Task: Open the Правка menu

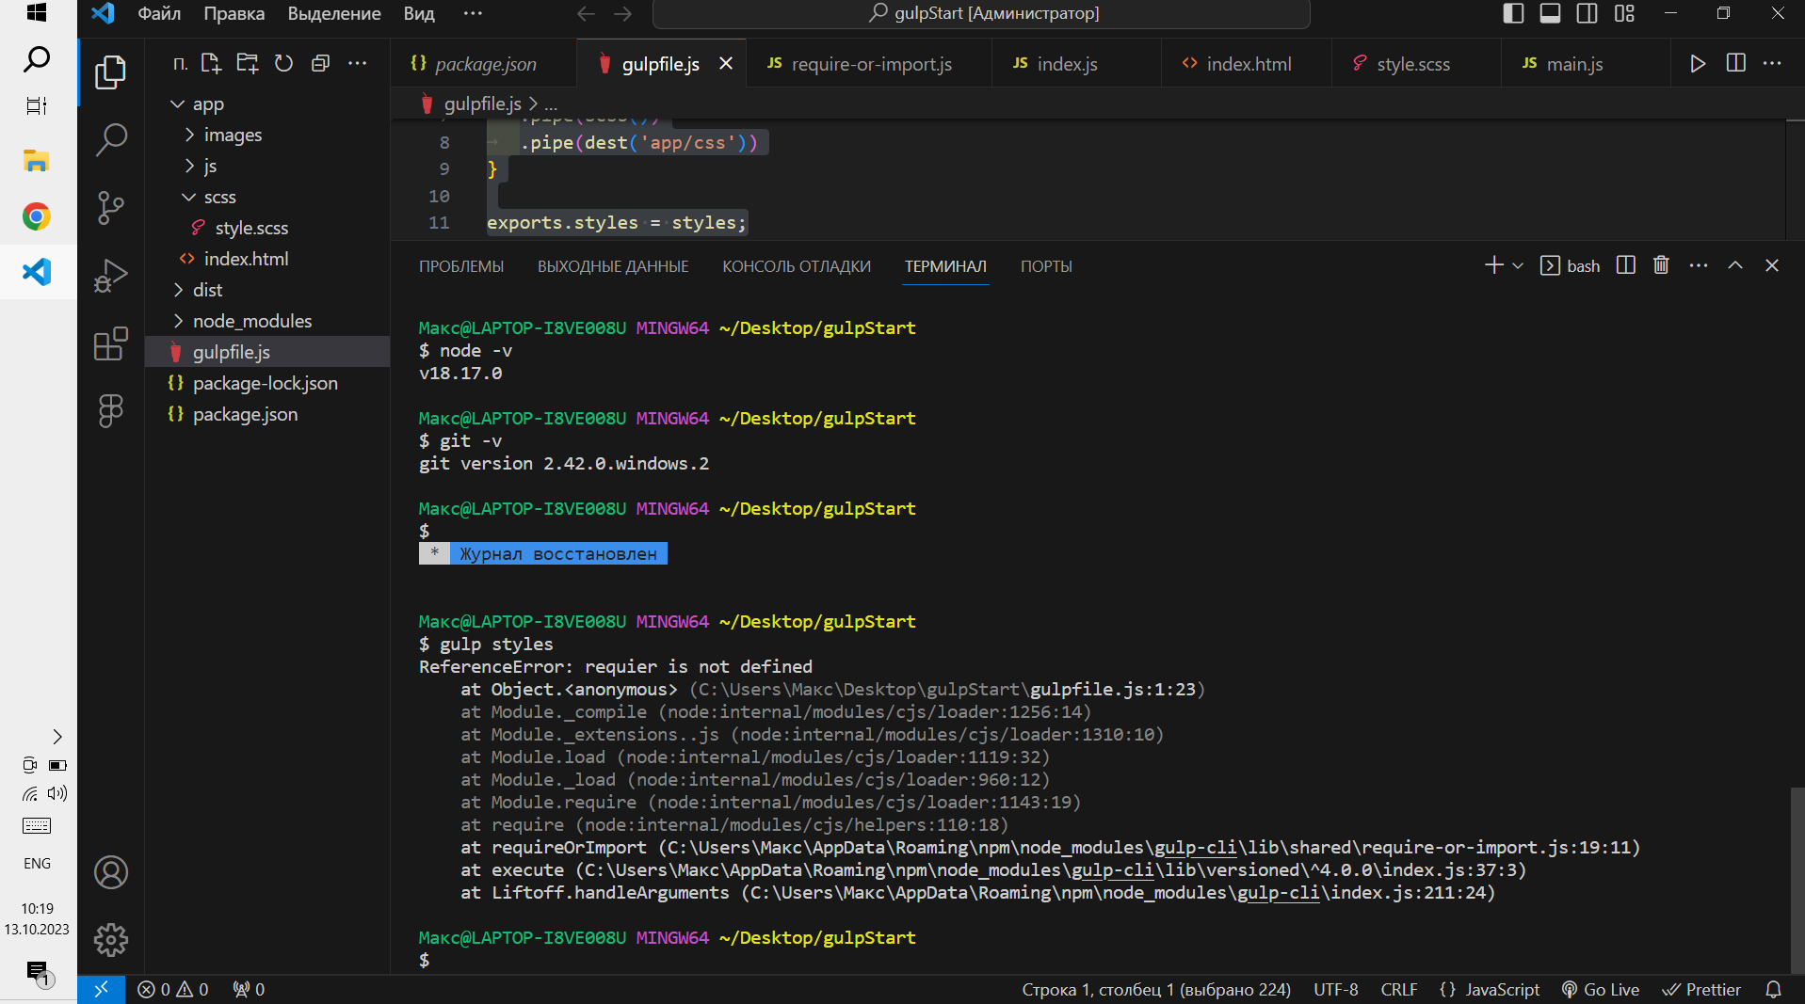Action: point(234,13)
